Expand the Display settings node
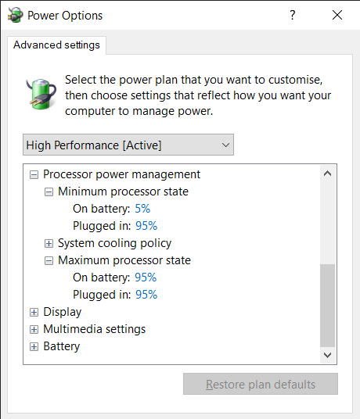Screen dimensions: 360x419 [x=34, y=312]
